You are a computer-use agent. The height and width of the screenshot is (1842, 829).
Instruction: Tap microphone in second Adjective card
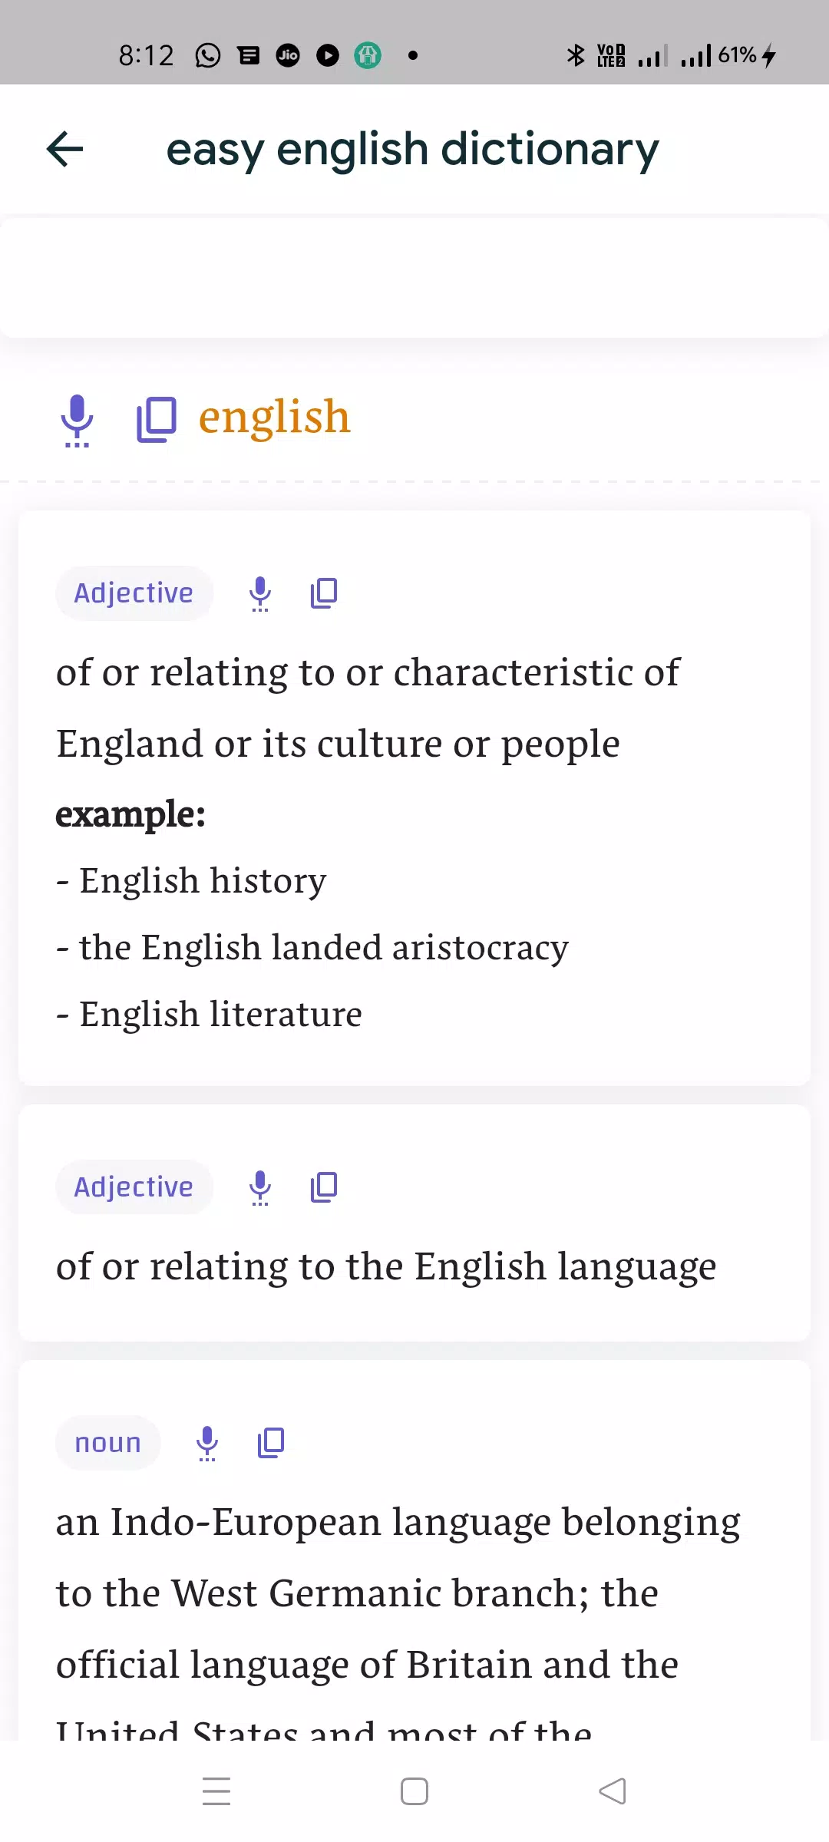pyautogui.click(x=260, y=1187)
